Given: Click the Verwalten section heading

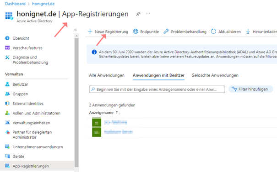Looking at the screenshot, I should click(14, 74).
